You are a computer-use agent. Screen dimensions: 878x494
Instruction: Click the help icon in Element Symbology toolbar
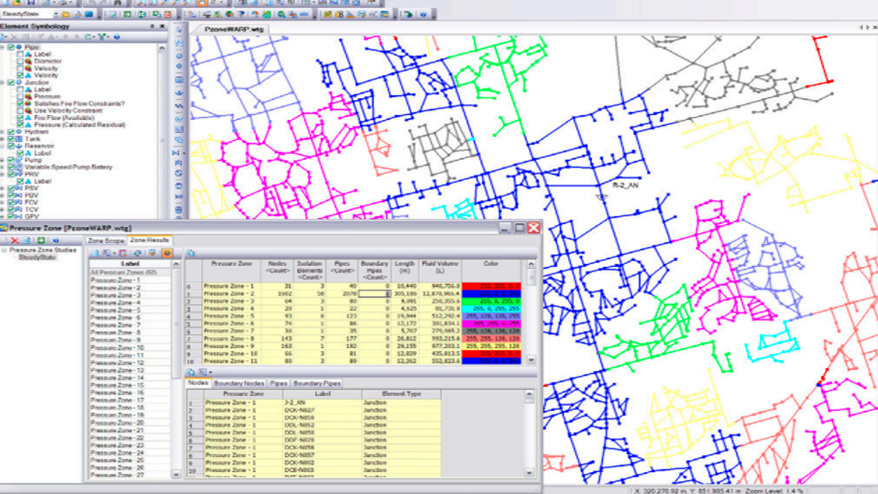point(117,36)
